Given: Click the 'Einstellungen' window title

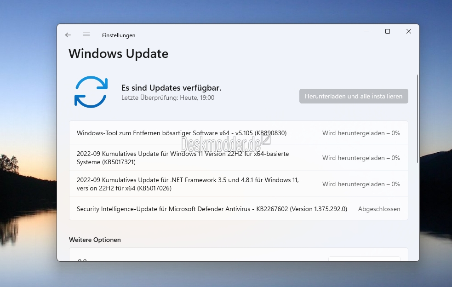Looking at the screenshot, I should point(119,35).
